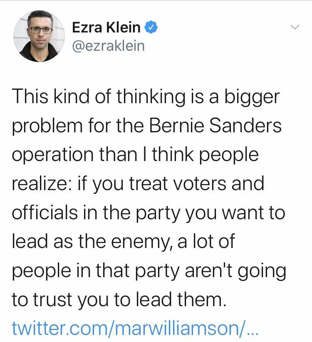Click the tweet line "people in that party aren't going"

point(149,271)
